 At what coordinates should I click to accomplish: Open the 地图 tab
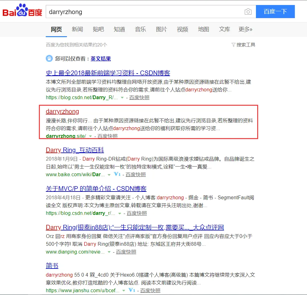[x=203, y=29]
